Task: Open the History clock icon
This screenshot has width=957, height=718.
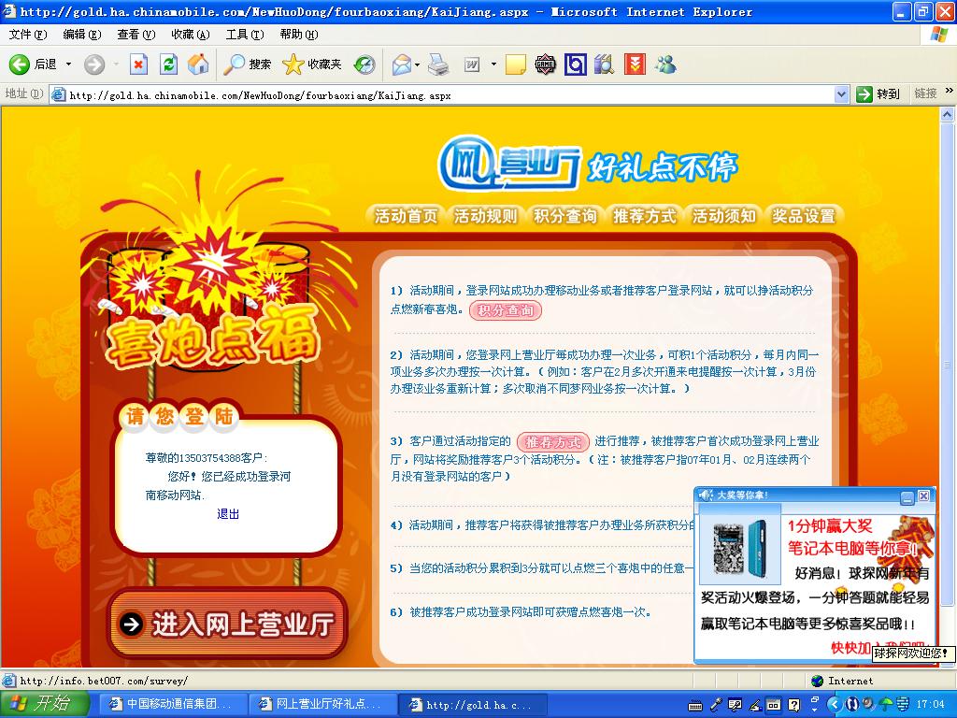Action: [x=365, y=65]
